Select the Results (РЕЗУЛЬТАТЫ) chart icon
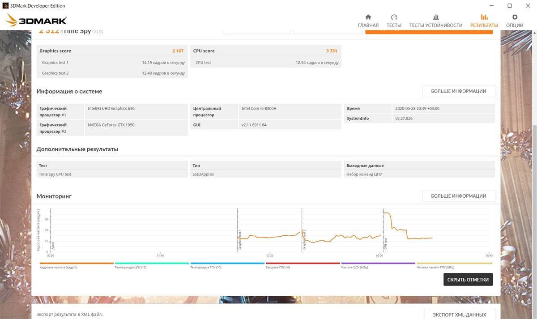Screen dimensions: 537x319 (484, 17)
